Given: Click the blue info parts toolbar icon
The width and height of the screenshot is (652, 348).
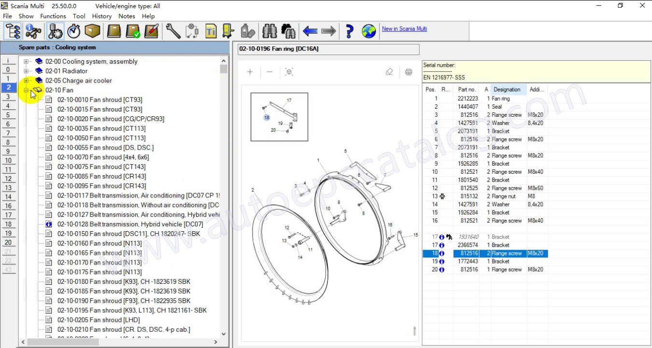Looking at the screenshot, I should tap(33, 31).
